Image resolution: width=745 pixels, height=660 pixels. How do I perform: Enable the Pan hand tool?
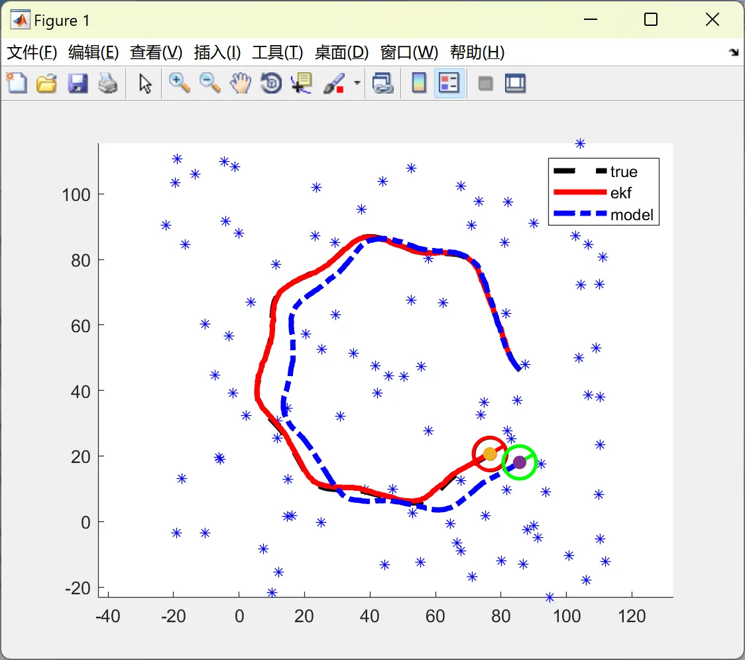(x=241, y=83)
